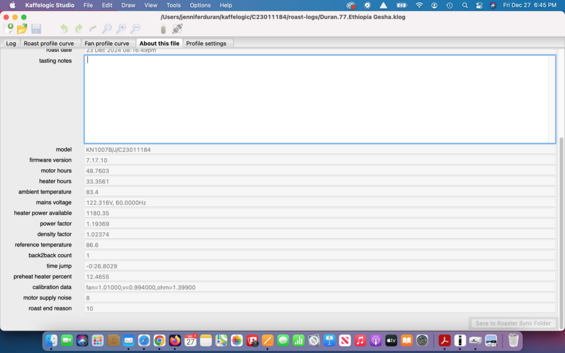Click the zoom in magnifier icon
Image resolution: width=565 pixels, height=353 pixels.
tap(121, 29)
